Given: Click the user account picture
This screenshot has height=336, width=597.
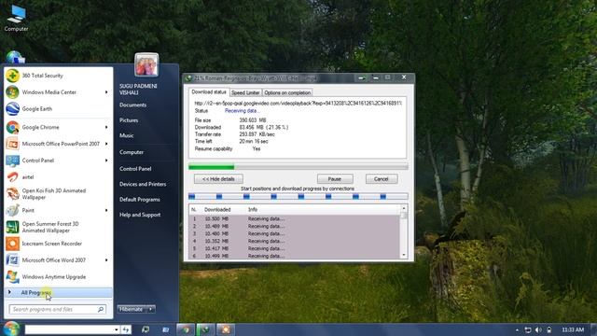Looking at the screenshot, I should click(x=146, y=64).
